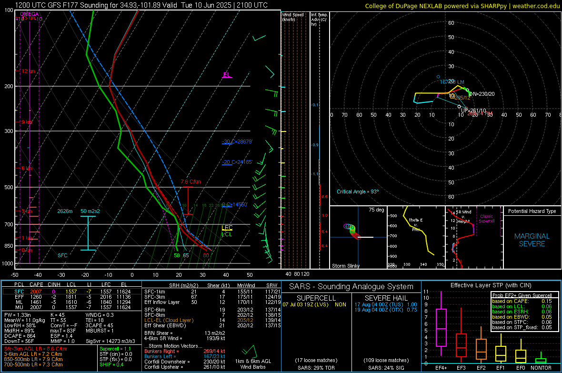Click the Theta-E v. Pres label

click(416, 224)
